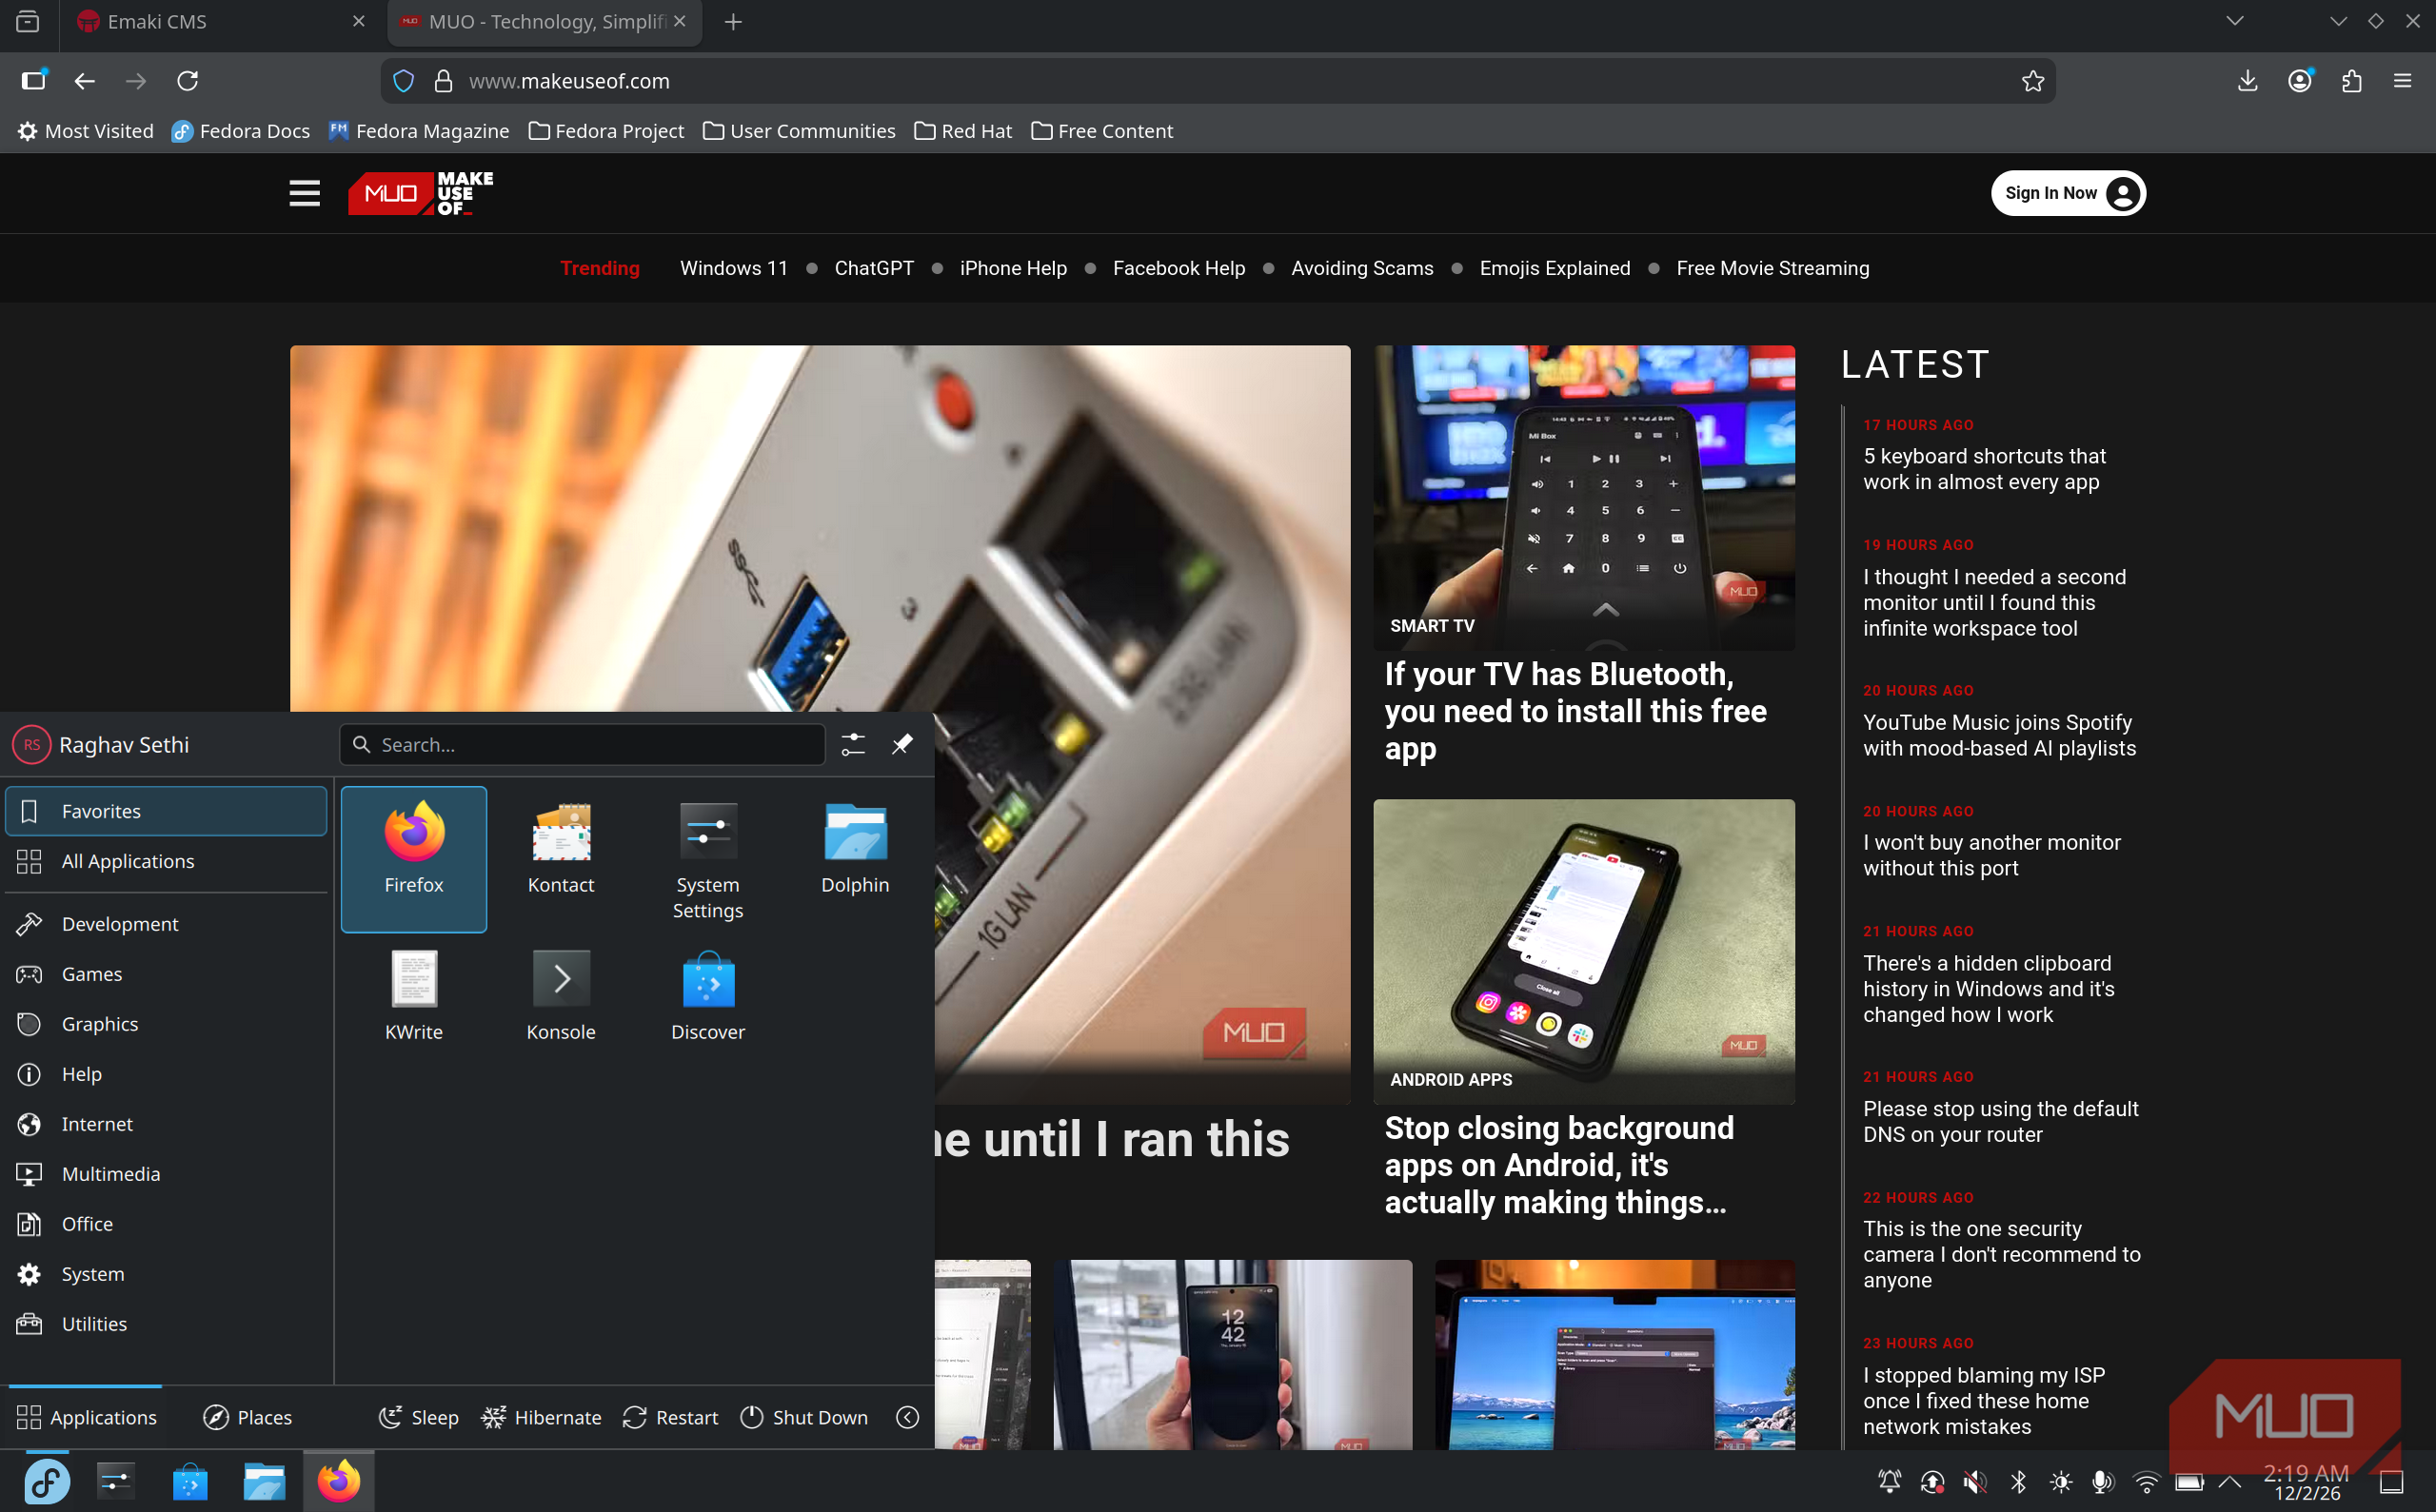
Task: Open Discover from the taskbar
Action: 190,1482
